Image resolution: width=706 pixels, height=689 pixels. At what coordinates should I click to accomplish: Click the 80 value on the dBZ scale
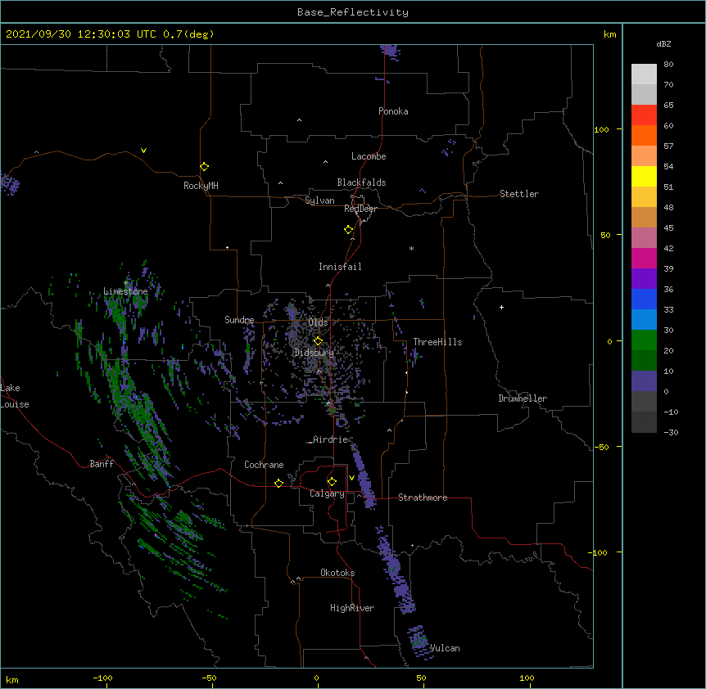668,65
